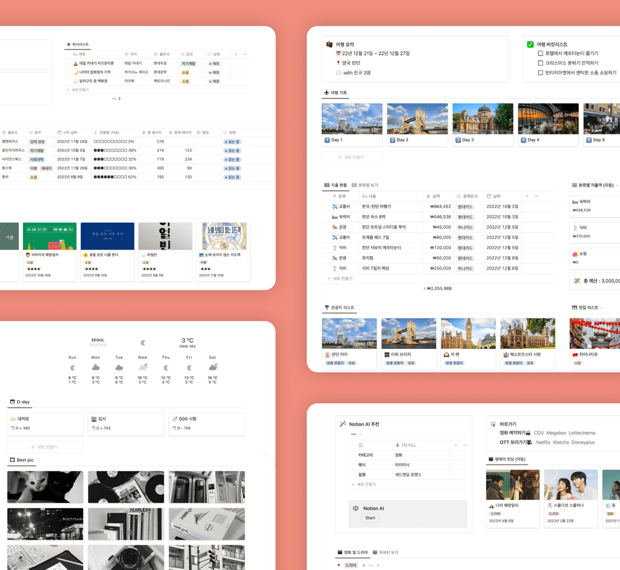
Task: Click the Best pic gallery icon
Action: pos(12,460)
